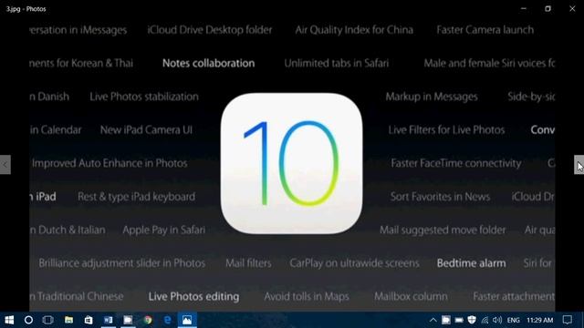Open the Windows Start menu
584x328 pixels.
9,320
